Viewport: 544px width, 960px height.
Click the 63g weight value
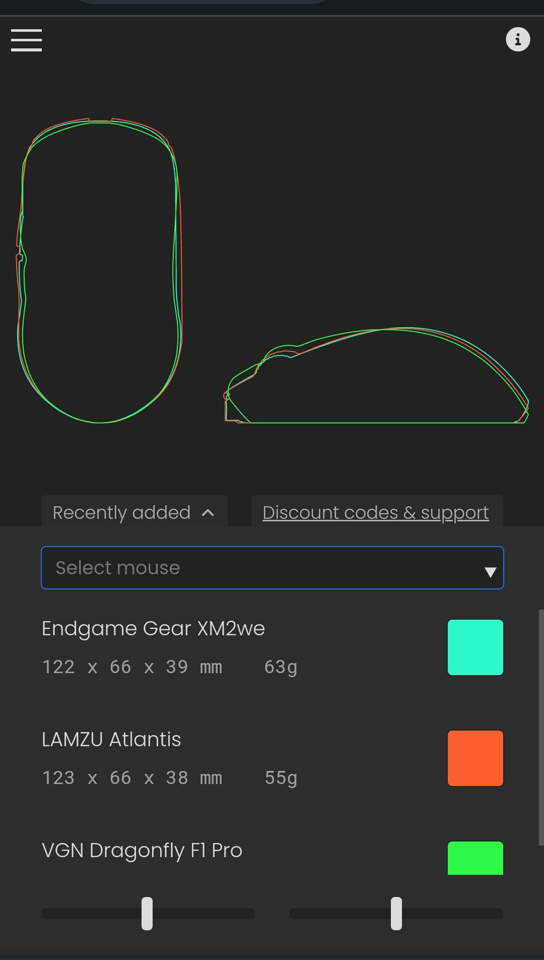[281, 668]
